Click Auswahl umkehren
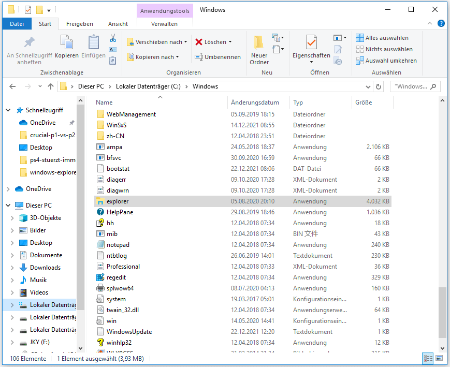Viewport: 450px width, 367px height. (x=386, y=61)
